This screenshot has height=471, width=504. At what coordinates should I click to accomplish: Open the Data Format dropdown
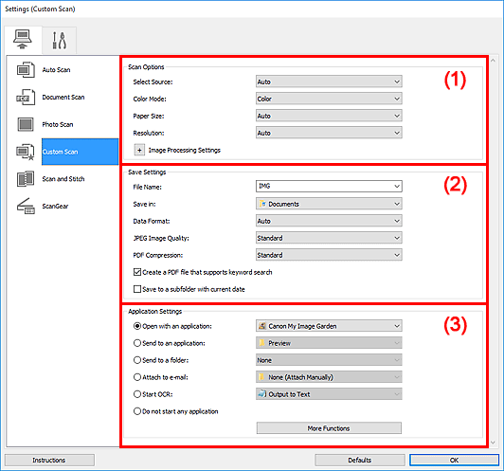click(329, 221)
